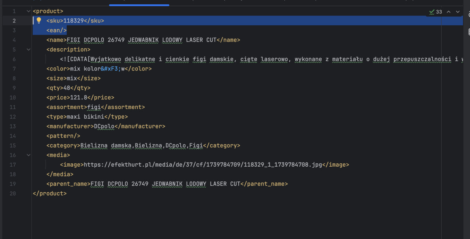Go to next highlighted problem arrow

(458, 12)
